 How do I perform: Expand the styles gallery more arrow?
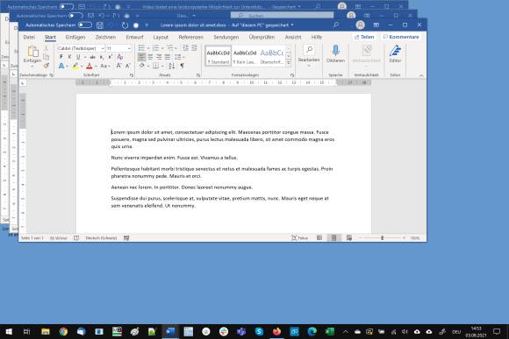[x=288, y=63]
